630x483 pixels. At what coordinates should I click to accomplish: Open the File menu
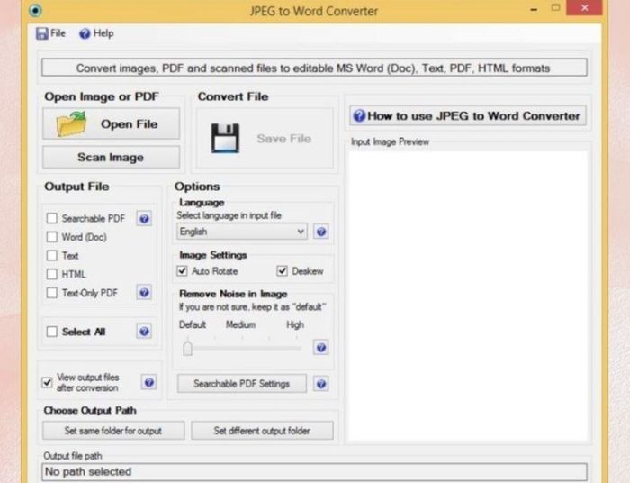coord(50,33)
